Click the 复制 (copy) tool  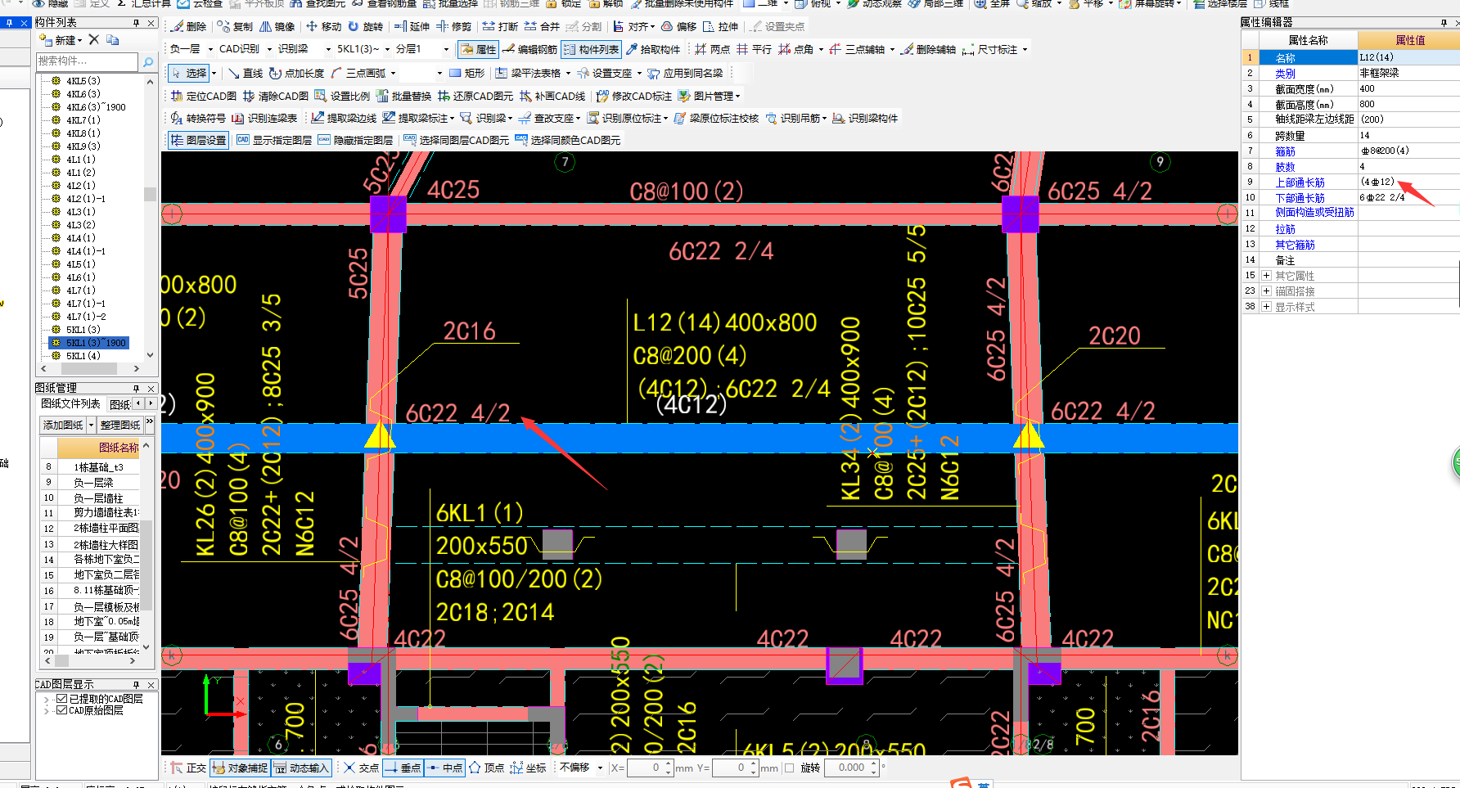[x=235, y=26]
